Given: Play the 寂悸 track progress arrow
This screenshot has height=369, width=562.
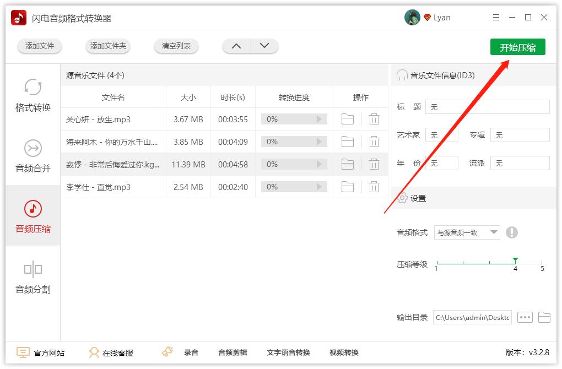Looking at the screenshot, I should coord(318,164).
